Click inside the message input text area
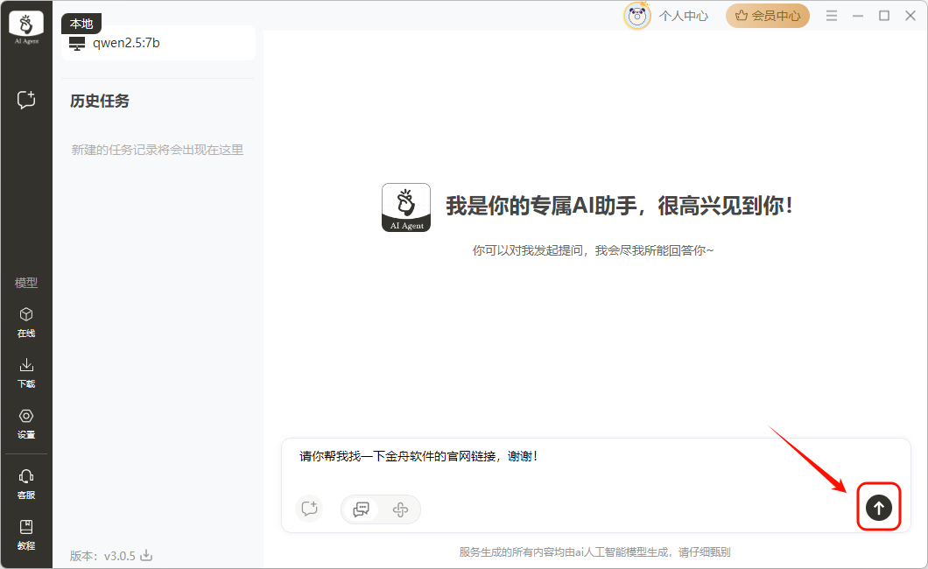Viewport: 928px width, 569px height. point(569,468)
